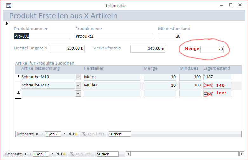Go to last record in main form navigator
This screenshot has width=248, height=160.
coord(57,154)
